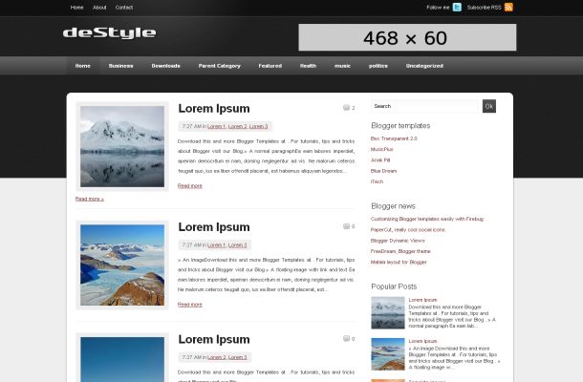Click Lorem 3 label of third post
The height and width of the screenshot is (382, 583).
pyautogui.click(x=238, y=357)
